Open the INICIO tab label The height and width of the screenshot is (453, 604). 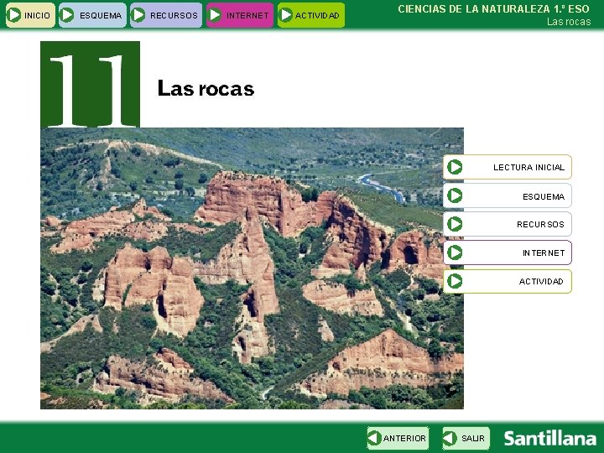point(37,15)
